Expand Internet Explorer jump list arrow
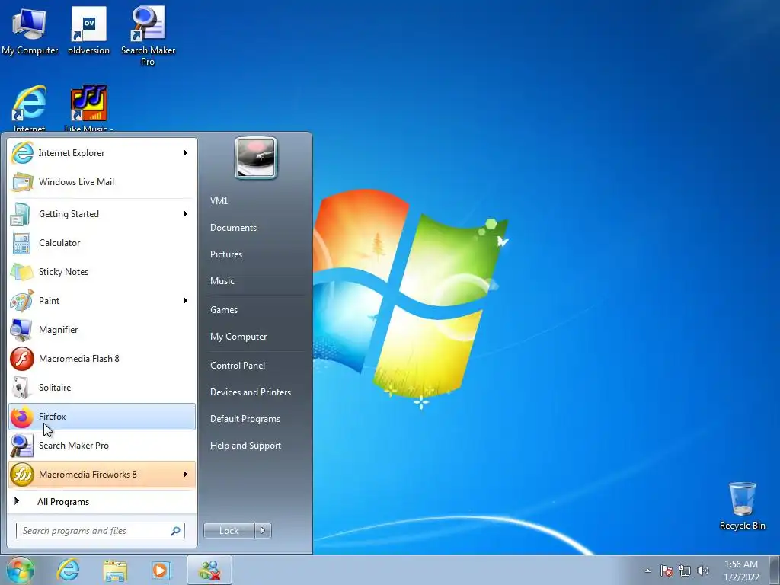 tap(186, 152)
